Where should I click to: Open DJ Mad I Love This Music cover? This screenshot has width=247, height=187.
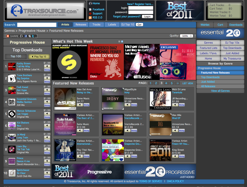178,62
